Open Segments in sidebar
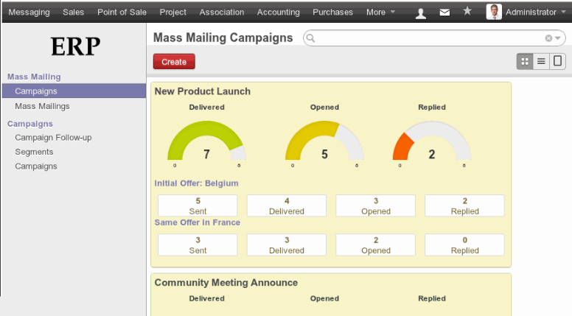The width and height of the screenshot is (572, 316). tap(34, 152)
